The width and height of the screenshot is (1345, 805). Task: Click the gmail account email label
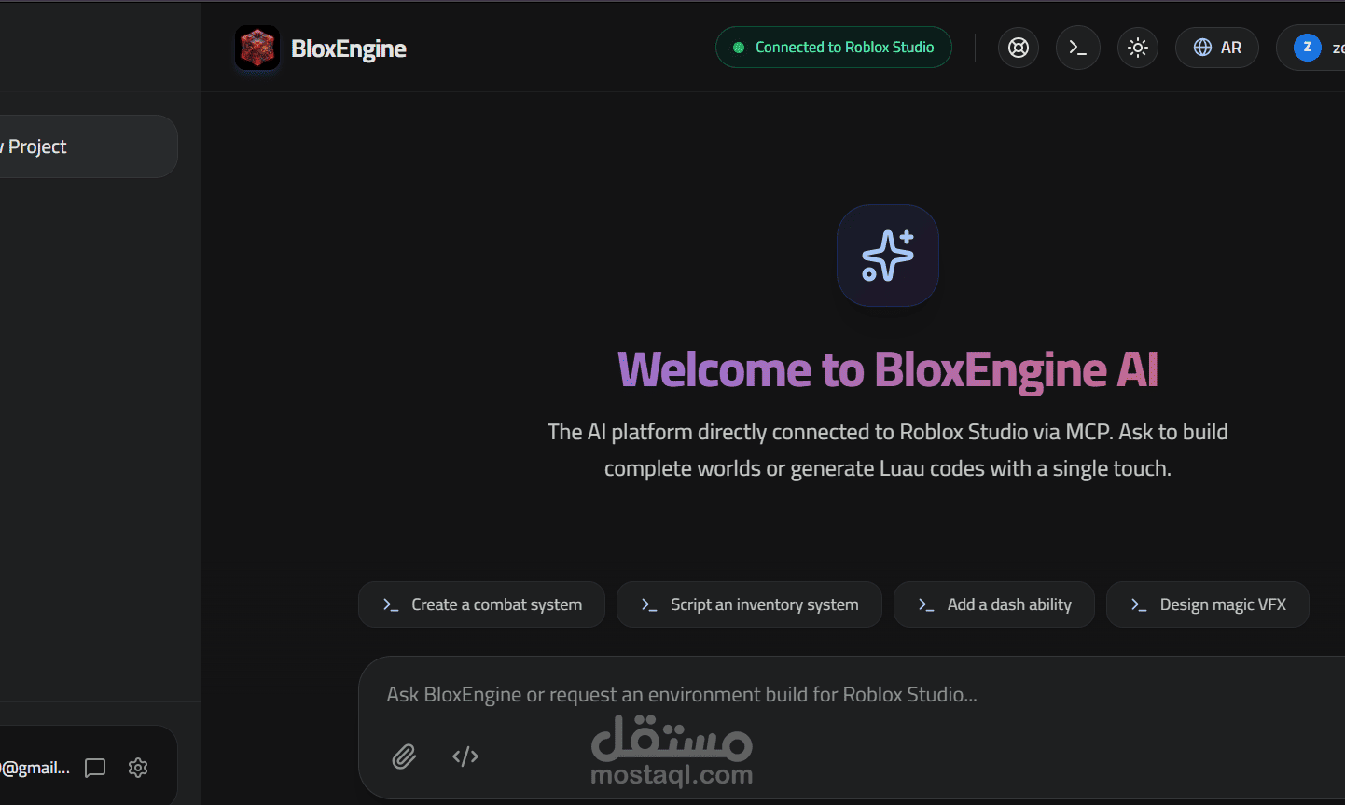(35, 768)
